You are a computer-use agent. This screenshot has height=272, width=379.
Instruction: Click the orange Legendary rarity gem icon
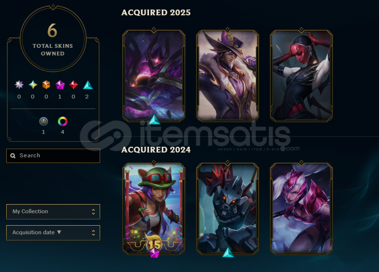click(46, 85)
